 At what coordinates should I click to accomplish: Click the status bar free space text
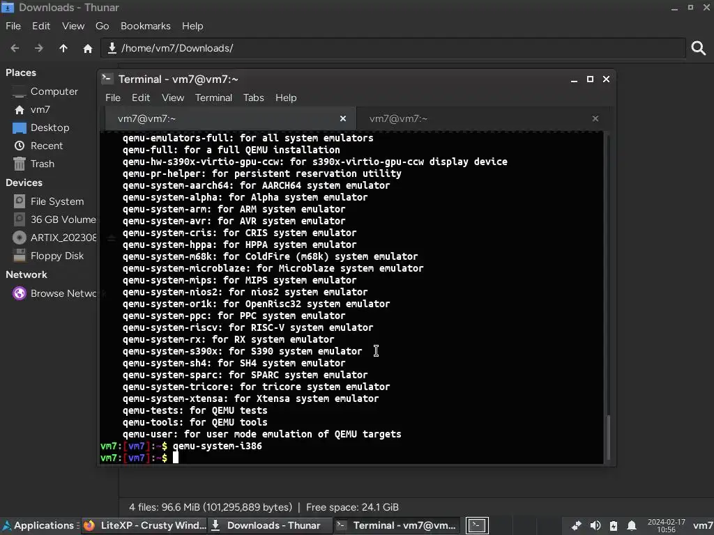pyautogui.click(x=352, y=507)
